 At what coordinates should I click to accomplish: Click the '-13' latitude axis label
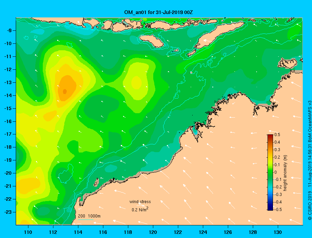8,82
